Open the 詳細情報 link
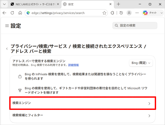Image resolution: width=165 pixels, height=125 pixels. pyautogui.click(x=73, y=65)
